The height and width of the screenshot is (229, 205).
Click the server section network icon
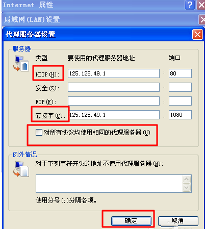coord(21,64)
